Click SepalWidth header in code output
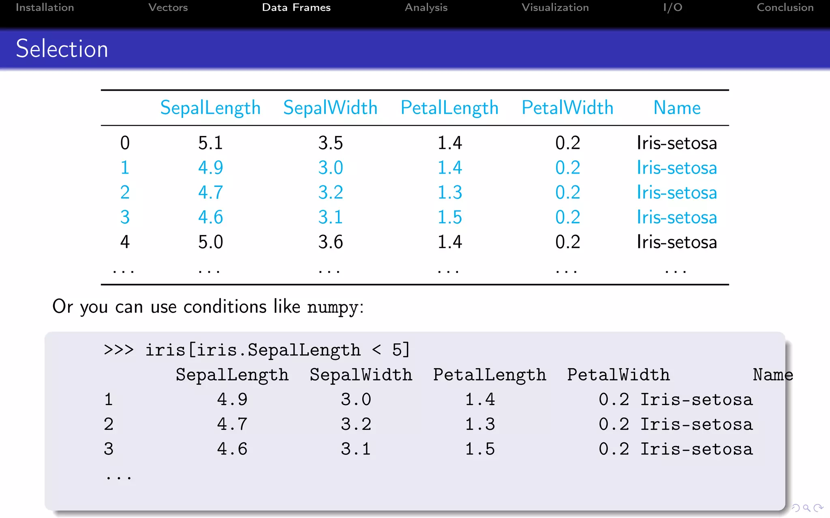This screenshot has height=518, width=830. pos(361,375)
